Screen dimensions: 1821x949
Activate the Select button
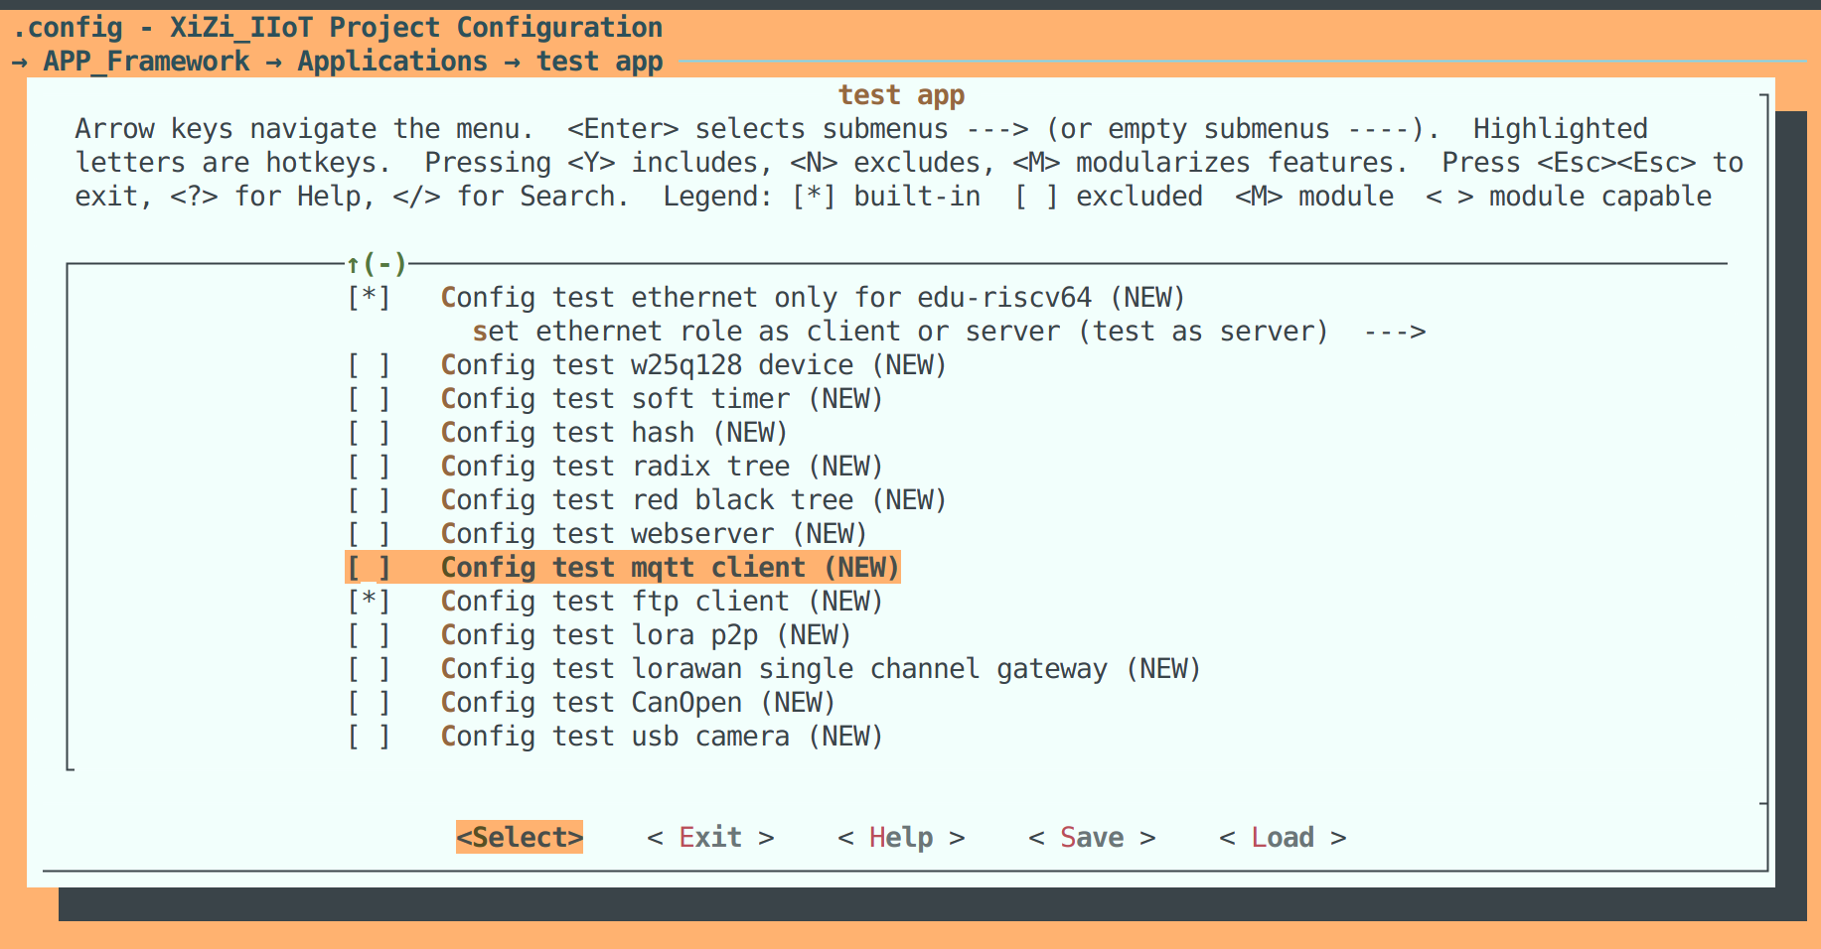point(520,838)
